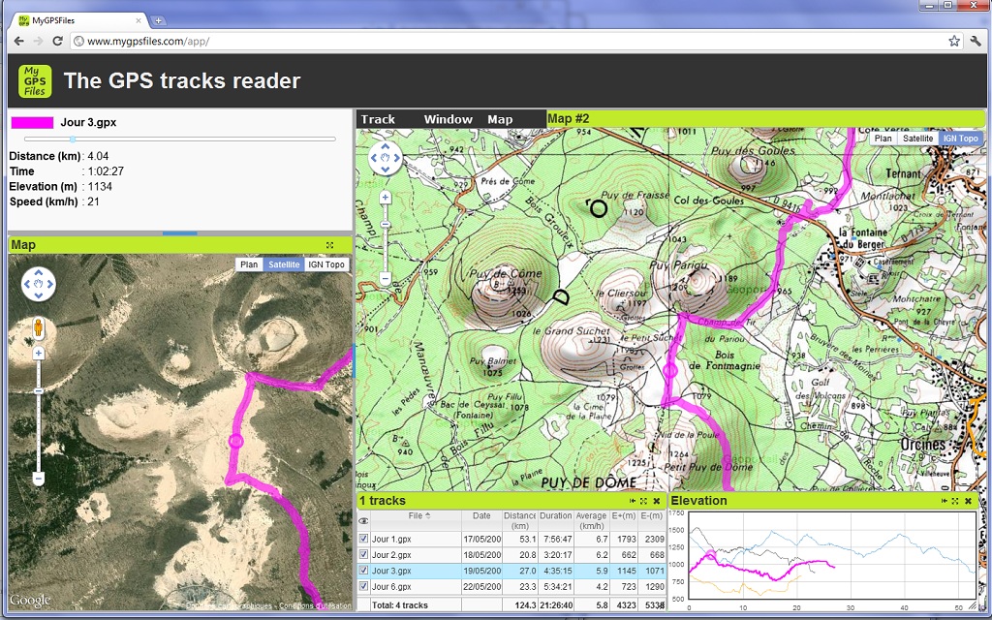Zoom in on the satellite map
The width and height of the screenshot is (992, 620).
pos(39,353)
